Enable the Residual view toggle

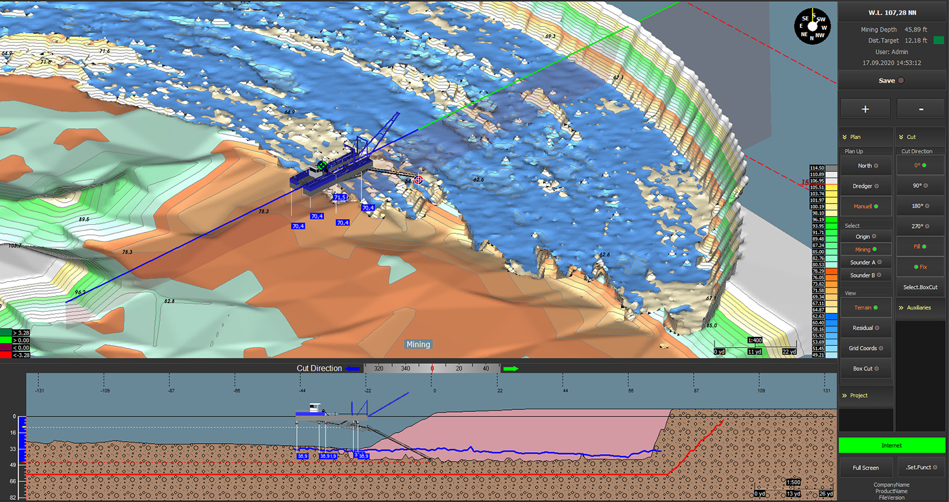(x=865, y=328)
